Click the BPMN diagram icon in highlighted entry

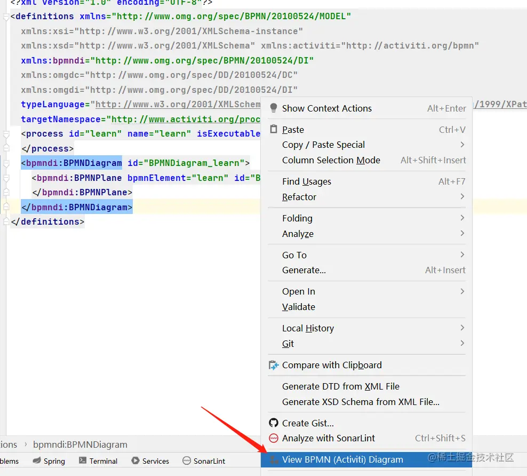tap(274, 459)
